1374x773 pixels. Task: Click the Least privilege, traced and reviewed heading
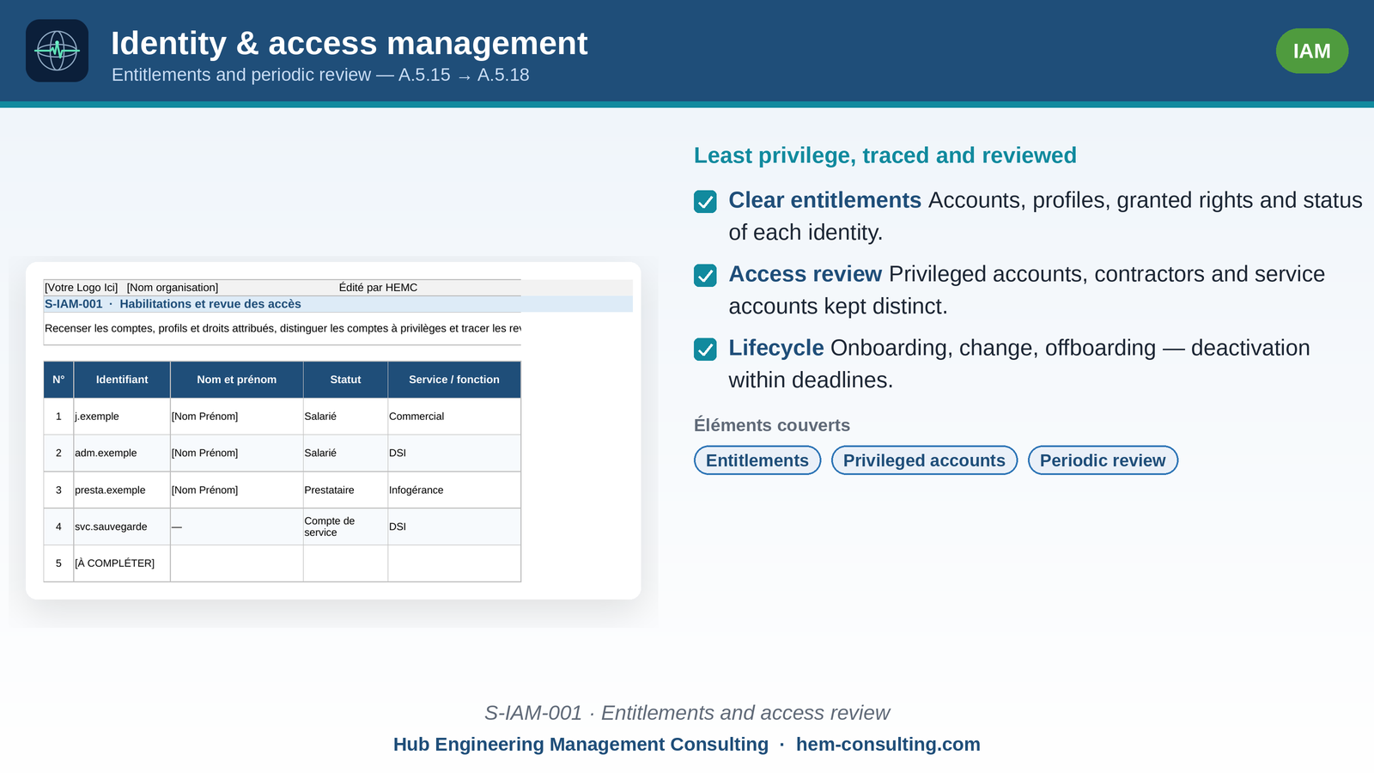[885, 155]
